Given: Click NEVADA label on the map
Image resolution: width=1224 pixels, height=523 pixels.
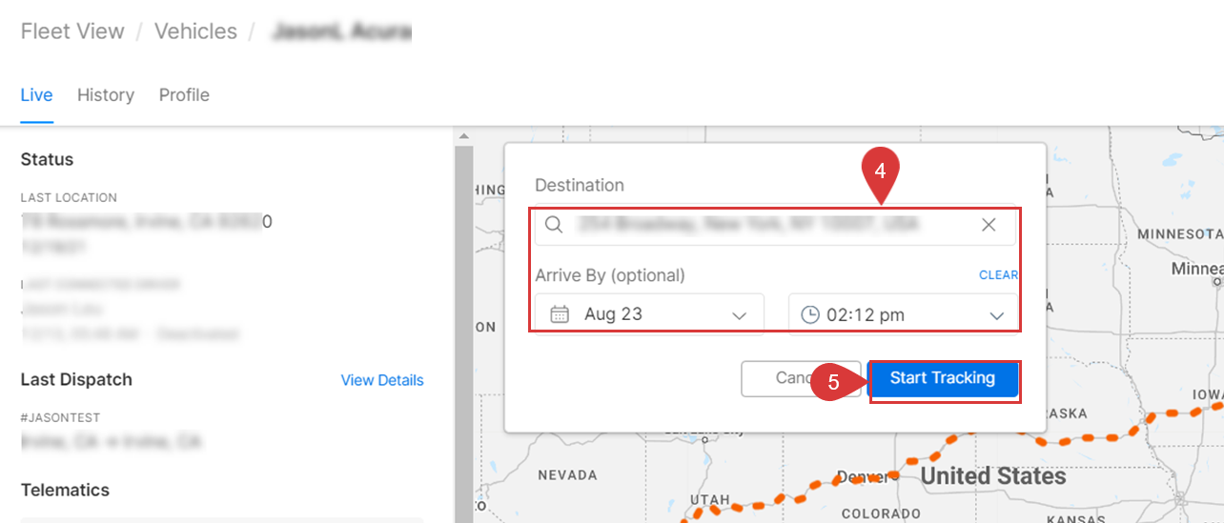Looking at the screenshot, I should pos(567,474).
